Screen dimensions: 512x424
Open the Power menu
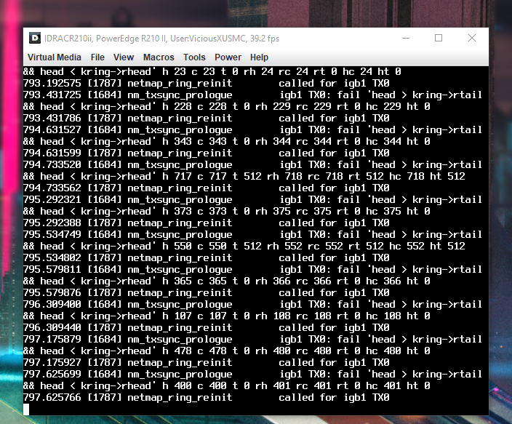point(228,57)
